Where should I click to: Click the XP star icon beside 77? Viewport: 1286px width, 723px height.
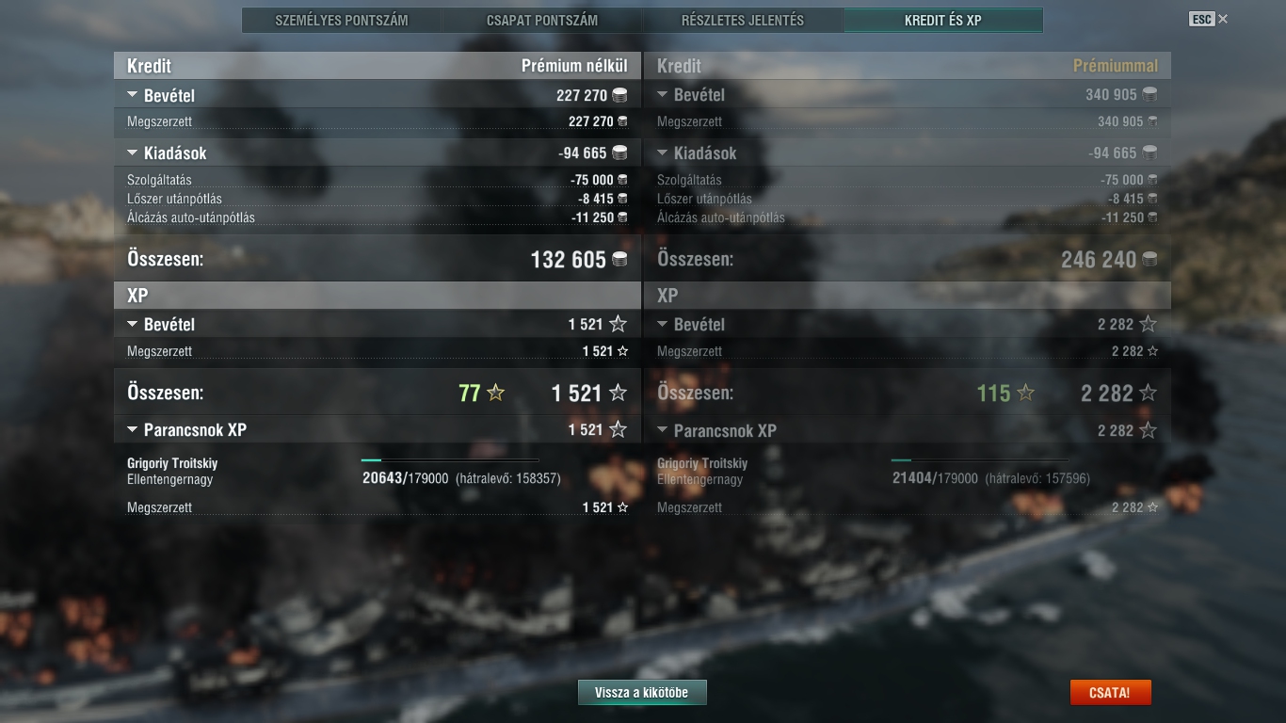[495, 394]
